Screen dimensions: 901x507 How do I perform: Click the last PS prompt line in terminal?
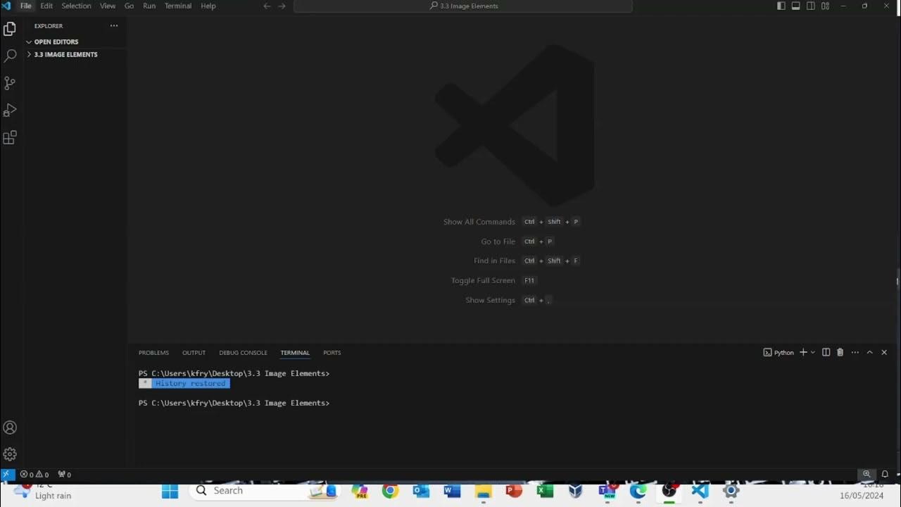[234, 403]
